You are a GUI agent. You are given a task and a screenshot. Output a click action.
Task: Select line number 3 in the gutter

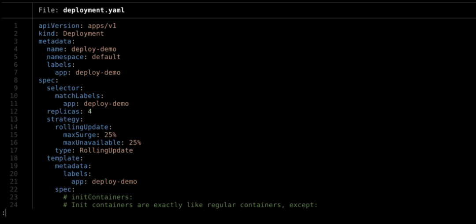(x=16, y=41)
